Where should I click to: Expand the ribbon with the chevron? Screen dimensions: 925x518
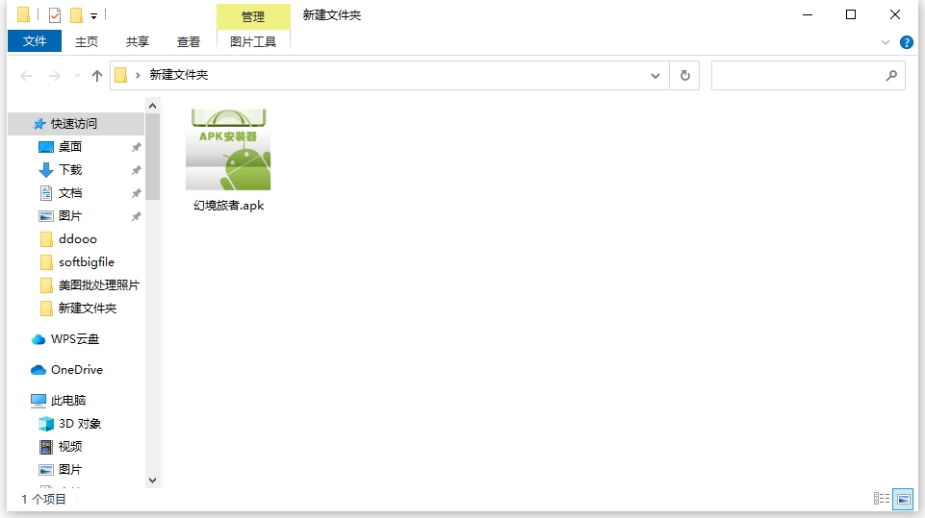(x=886, y=42)
